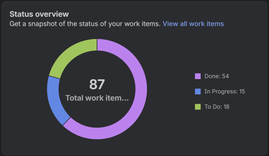Image resolution: width=269 pixels, height=156 pixels.
Task: Click the count 54 in the legend
Action: pos(225,76)
